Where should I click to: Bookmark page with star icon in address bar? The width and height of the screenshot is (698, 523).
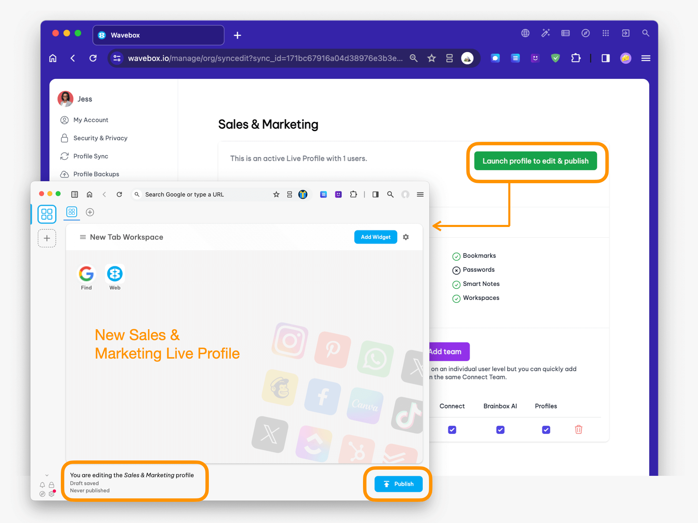pos(431,58)
